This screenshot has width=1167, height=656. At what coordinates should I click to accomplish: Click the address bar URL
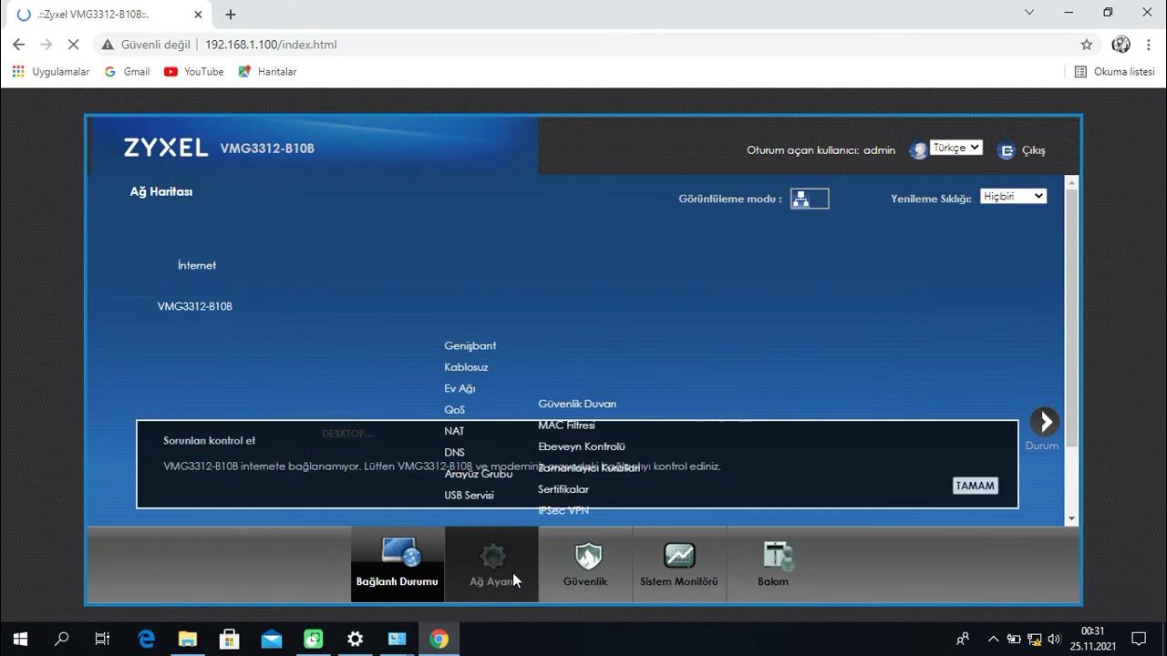[x=271, y=45]
